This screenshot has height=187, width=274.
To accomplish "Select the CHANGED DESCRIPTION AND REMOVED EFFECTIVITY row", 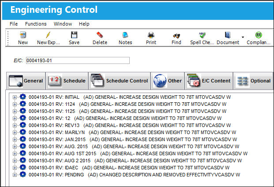I will tap(135, 175).
